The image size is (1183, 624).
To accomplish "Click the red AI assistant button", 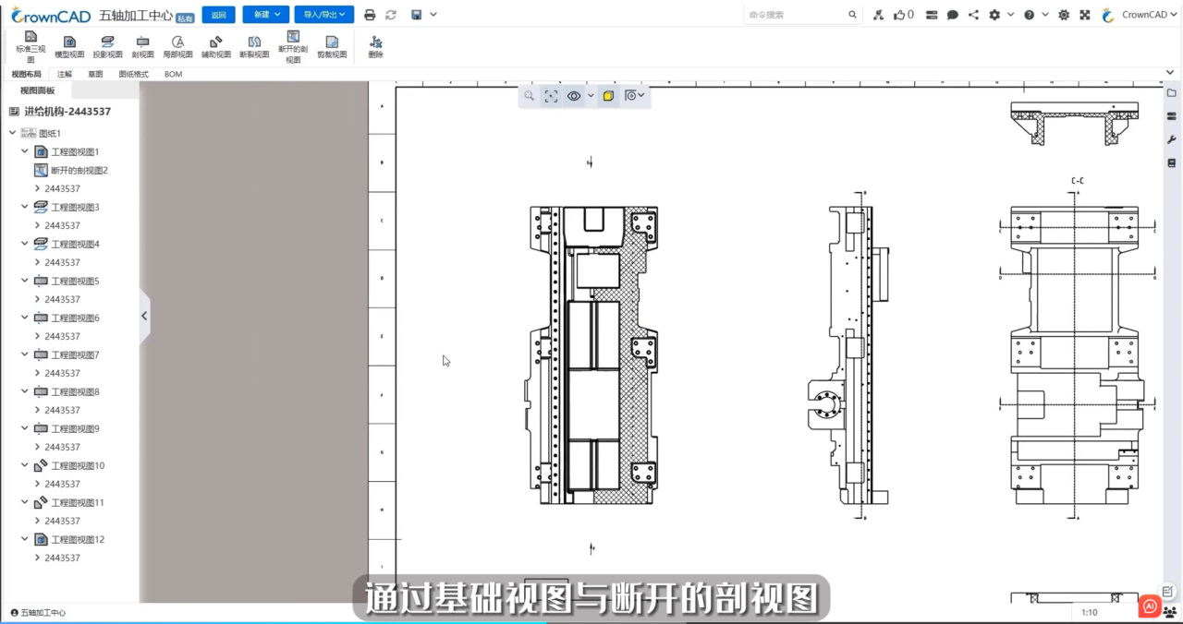I will [1150, 606].
